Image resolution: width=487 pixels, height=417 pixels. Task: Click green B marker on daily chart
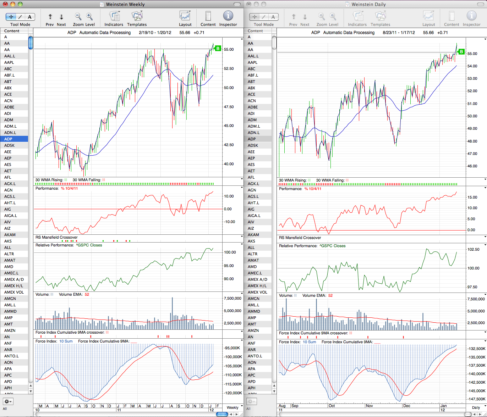461,52
